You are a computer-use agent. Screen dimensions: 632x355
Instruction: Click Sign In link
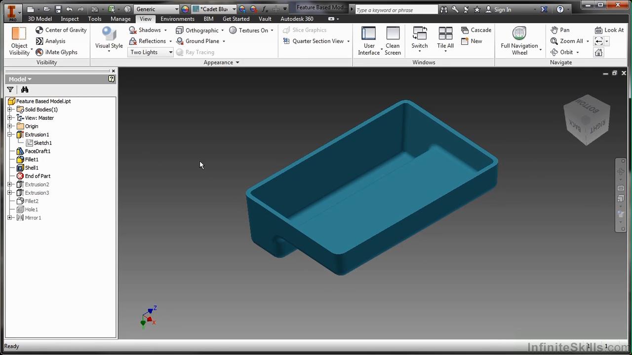[502, 9]
